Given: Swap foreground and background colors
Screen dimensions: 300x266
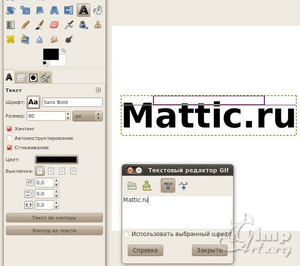Looking at the screenshot, I should 64,51.
